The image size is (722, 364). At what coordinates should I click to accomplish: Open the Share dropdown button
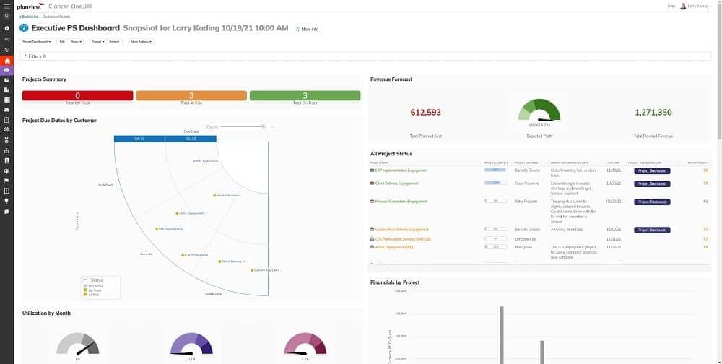[x=76, y=41]
